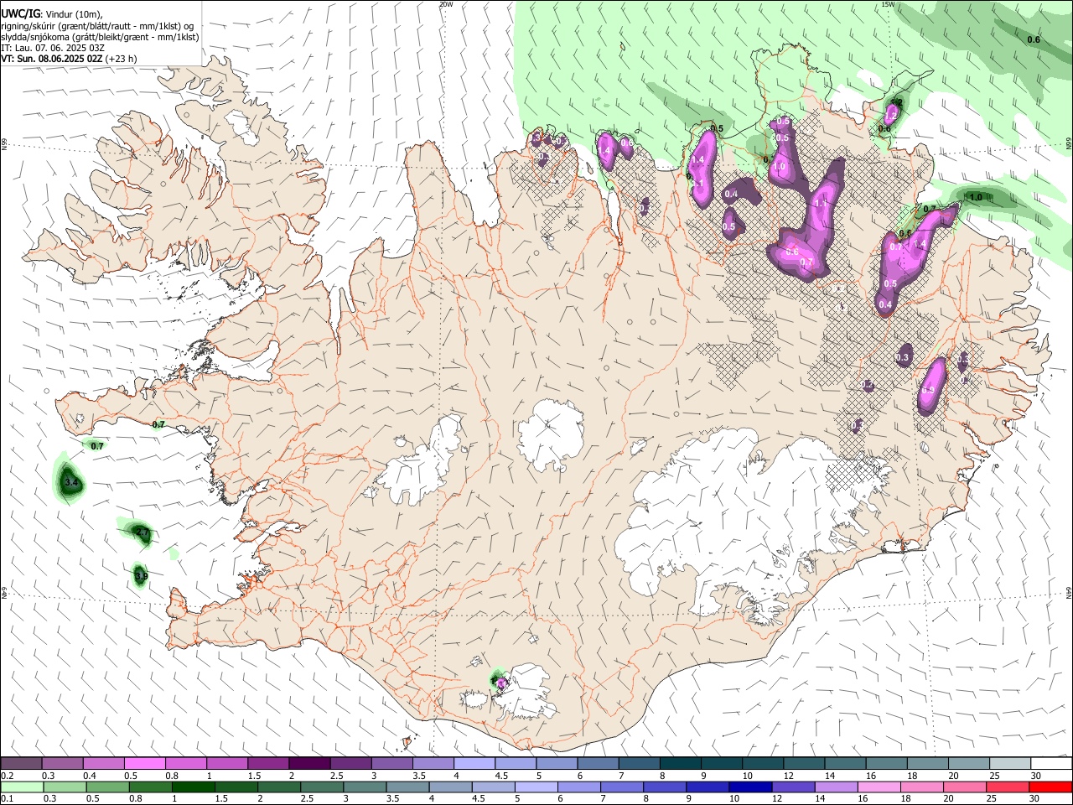The width and height of the screenshot is (1073, 805).
Task: Pick top-row legend swatch between 0.2 and 0.3
Action: [21, 763]
